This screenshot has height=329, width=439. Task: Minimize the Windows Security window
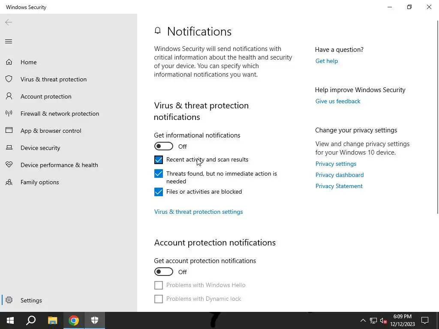coord(389,7)
